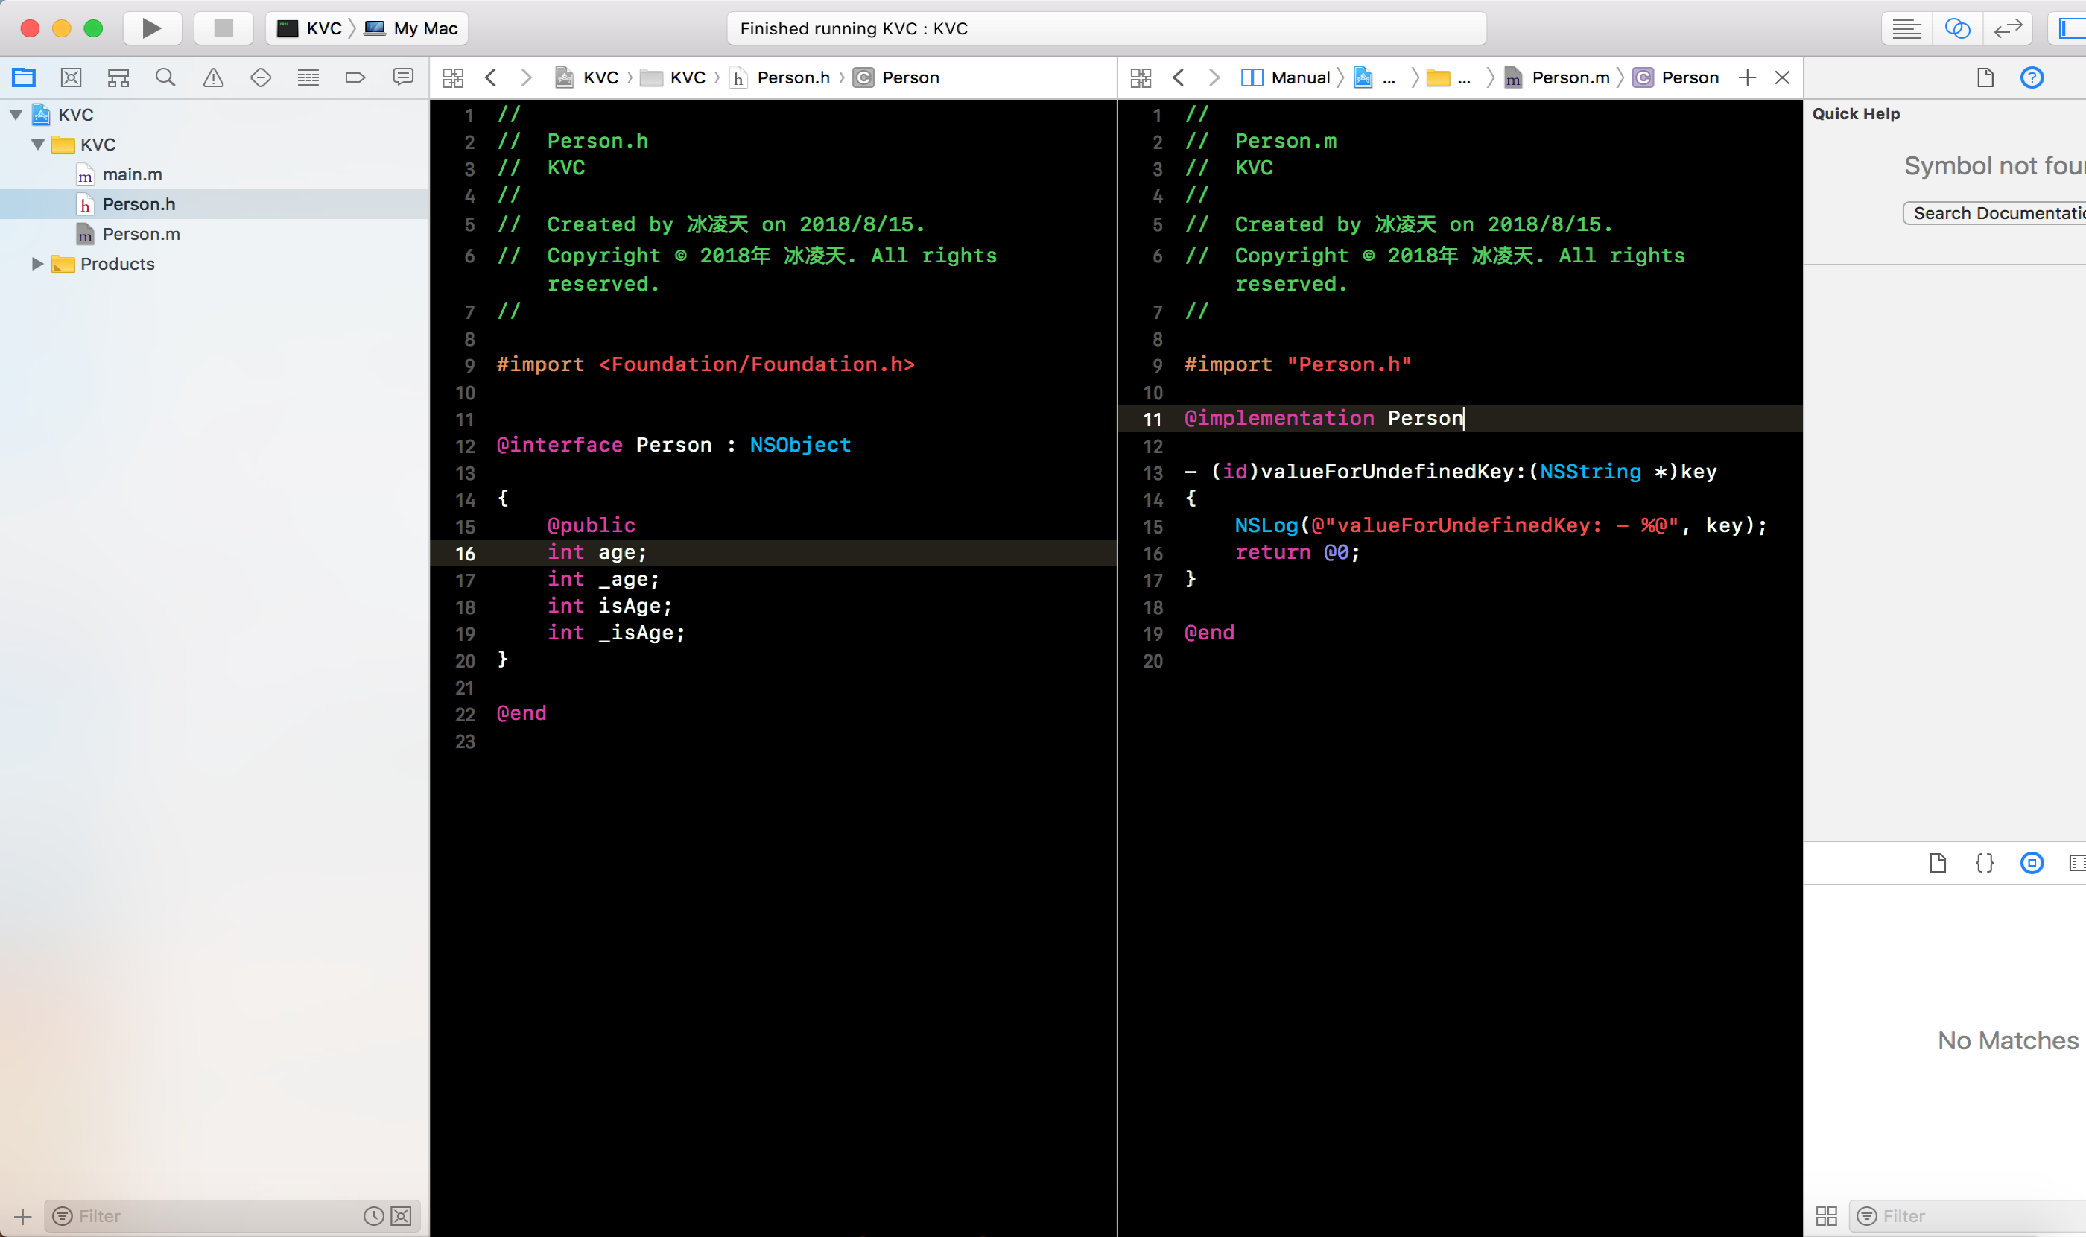Click the Stop button in the toolbar
The width and height of the screenshot is (2086, 1237).
(x=223, y=28)
